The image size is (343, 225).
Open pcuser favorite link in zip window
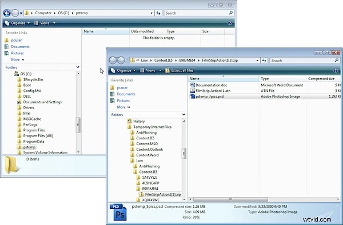click(122, 87)
